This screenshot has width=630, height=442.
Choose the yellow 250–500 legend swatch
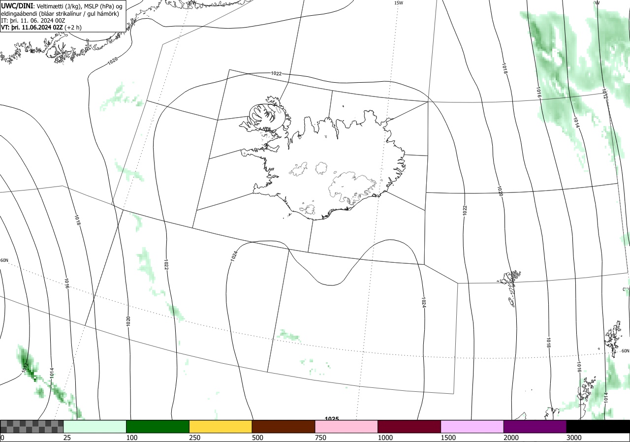[220, 426]
